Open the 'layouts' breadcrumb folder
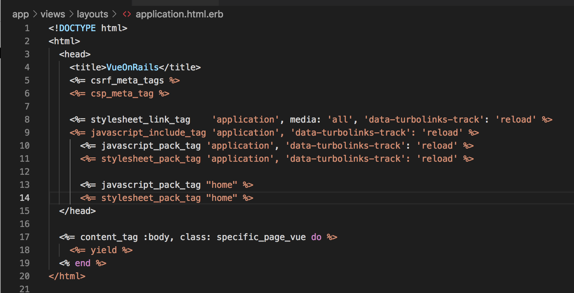574x293 pixels. point(92,15)
